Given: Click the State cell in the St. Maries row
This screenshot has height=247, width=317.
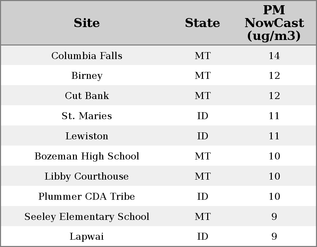Looking at the screenshot, I should 202,116.
